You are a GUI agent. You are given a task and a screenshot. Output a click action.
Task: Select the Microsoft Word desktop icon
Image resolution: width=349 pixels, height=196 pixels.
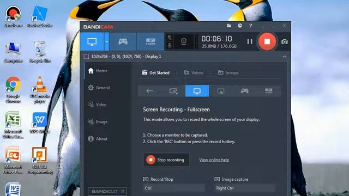[x=13, y=189]
